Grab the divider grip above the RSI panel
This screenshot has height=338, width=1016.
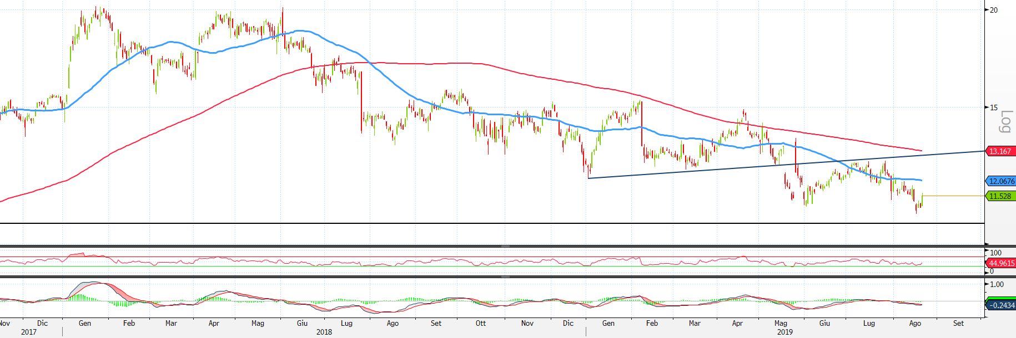click(x=505, y=246)
